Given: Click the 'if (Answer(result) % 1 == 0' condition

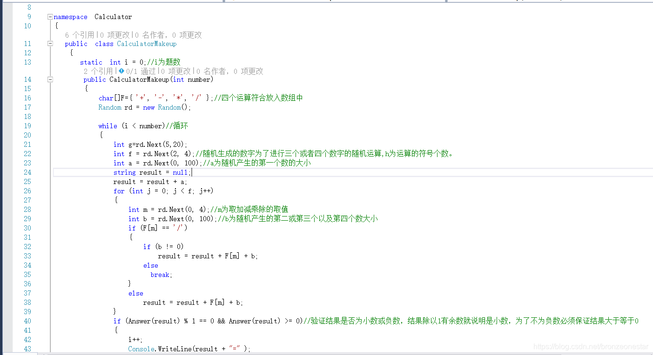Looking at the screenshot, I should [x=163, y=321].
